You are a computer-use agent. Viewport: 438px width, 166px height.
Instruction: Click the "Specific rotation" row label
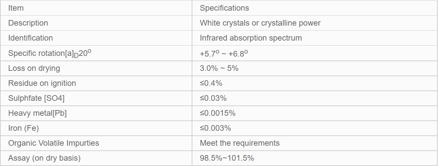tap(50, 53)
